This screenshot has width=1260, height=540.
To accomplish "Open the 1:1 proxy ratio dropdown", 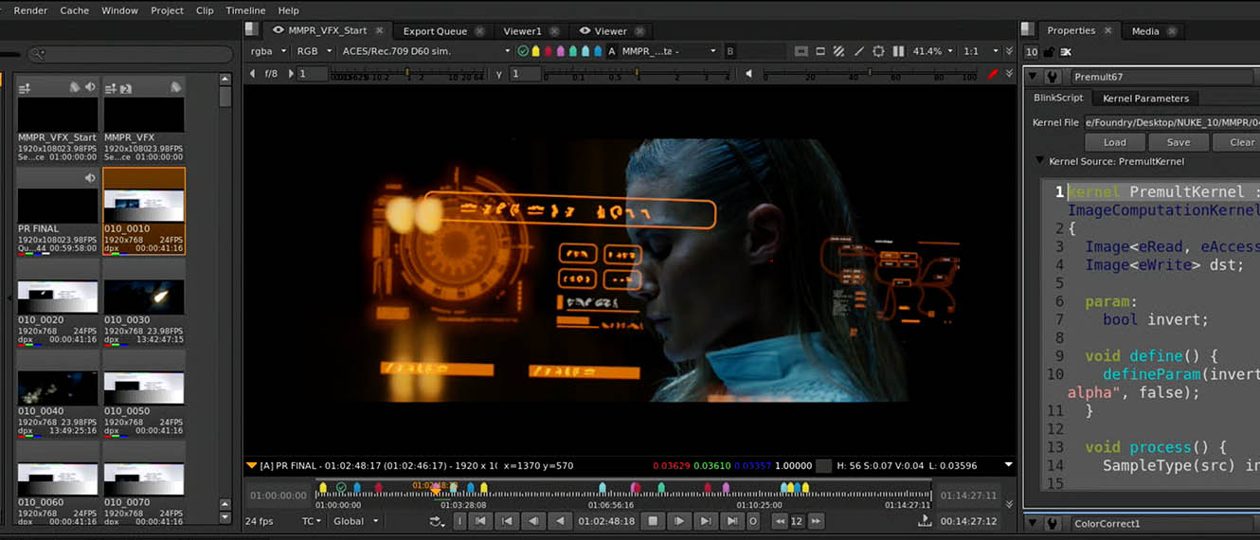I will click(x=981, y=51).
